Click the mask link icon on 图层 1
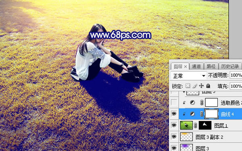The image size is (242, 151). coord(195,125)
